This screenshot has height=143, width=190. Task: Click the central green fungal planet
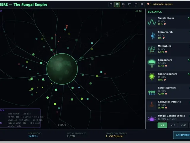[62, 69]
